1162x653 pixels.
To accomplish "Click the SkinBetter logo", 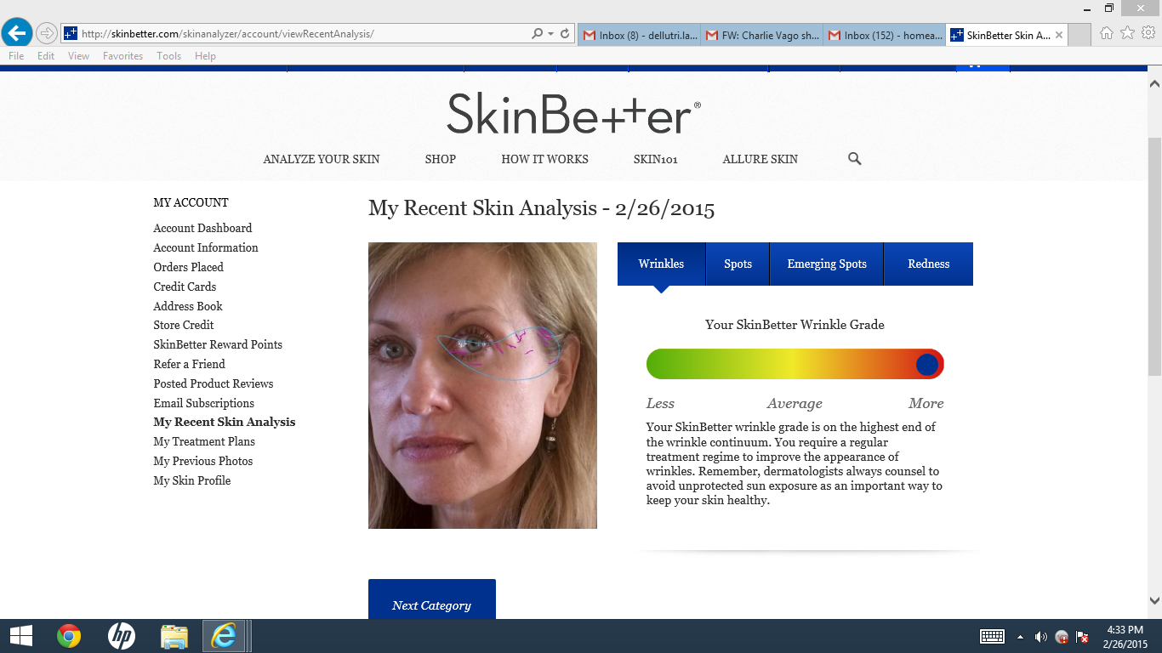I will pos(574,113).
